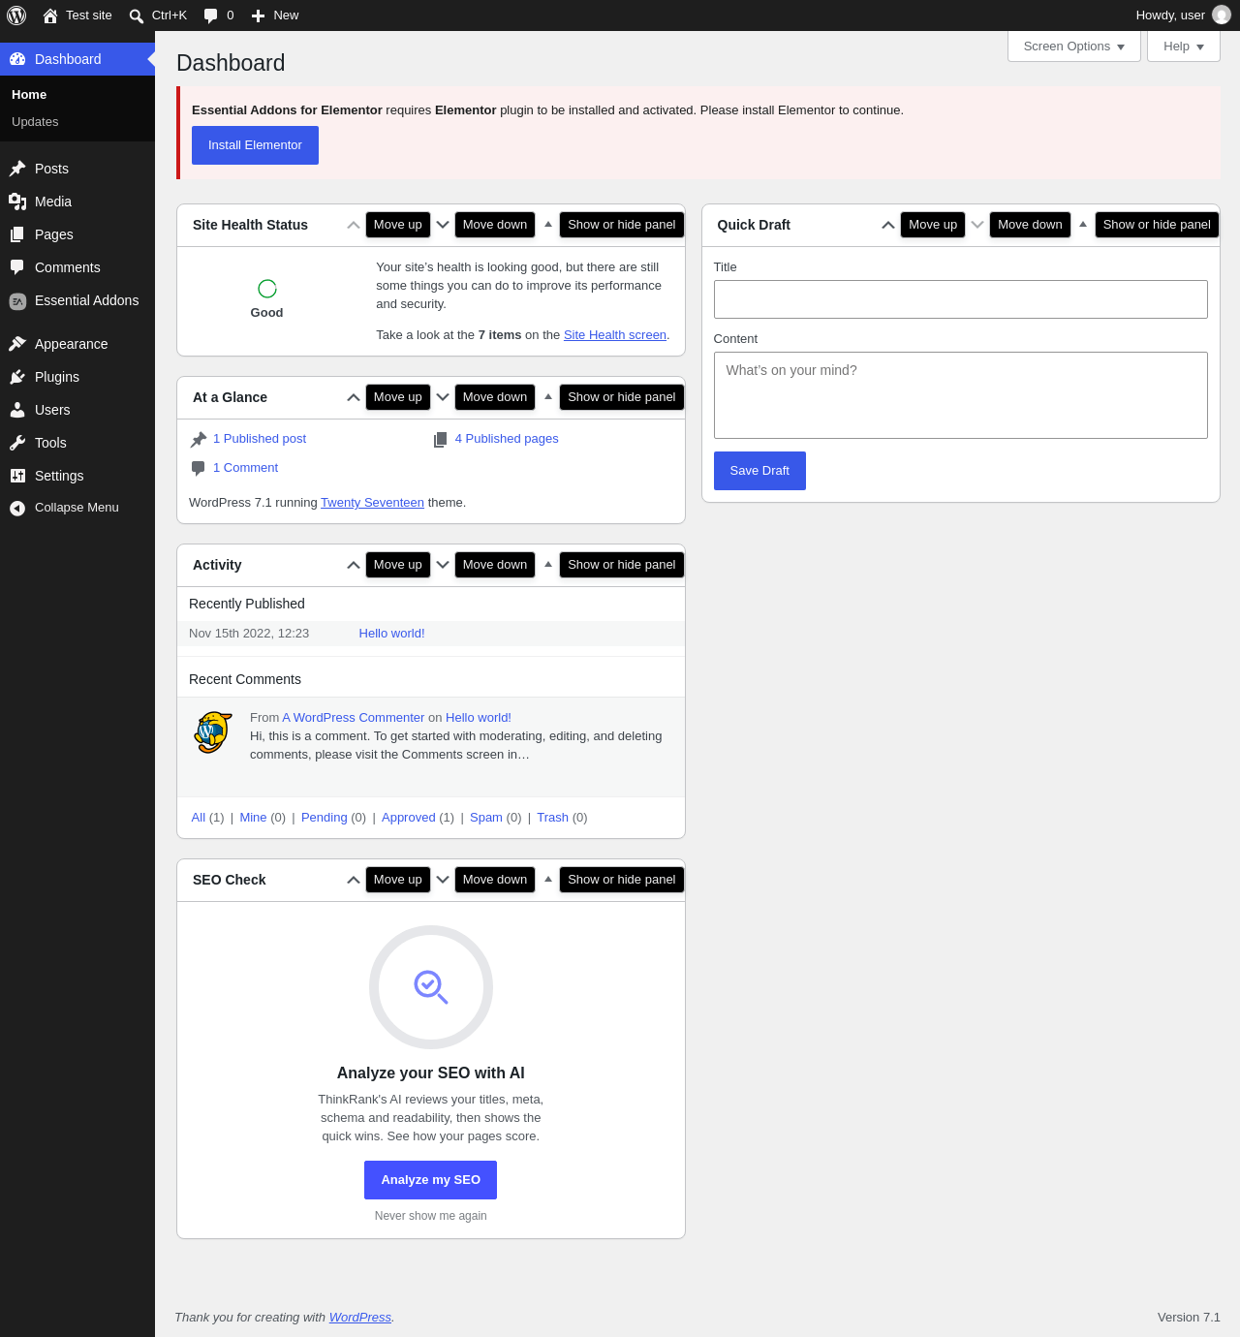Focus the Quick Draft Title field

point(961,299)
